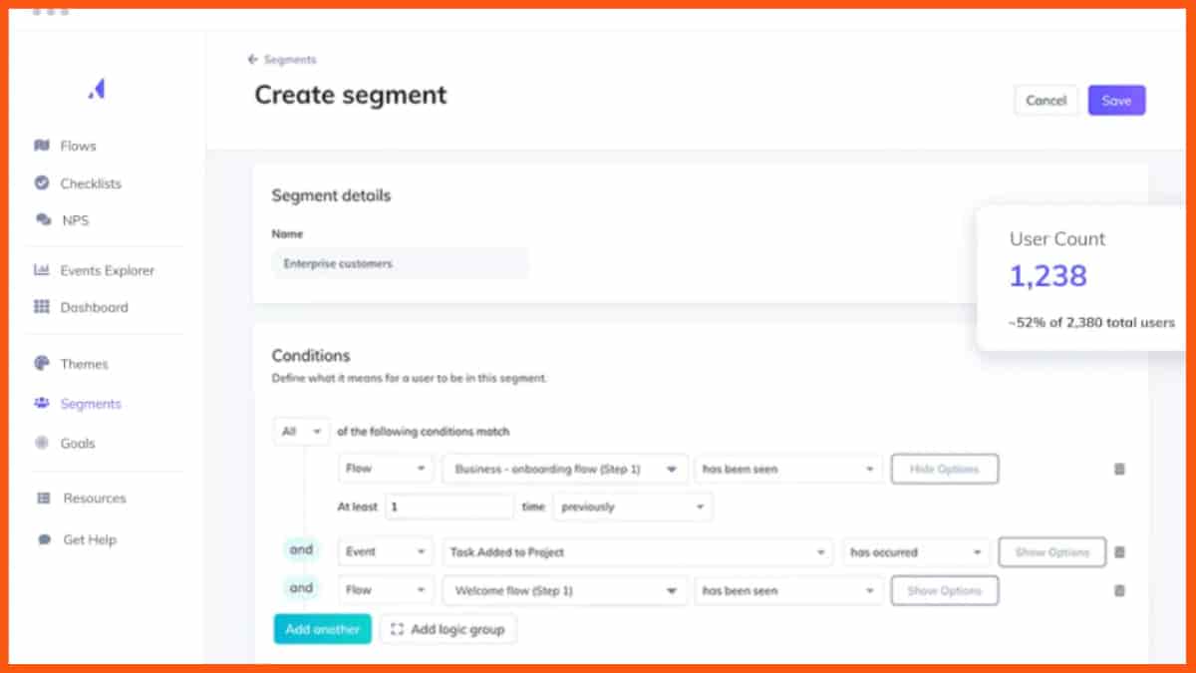Click the Add another button
1196x673 pixels.
[322, 629]
